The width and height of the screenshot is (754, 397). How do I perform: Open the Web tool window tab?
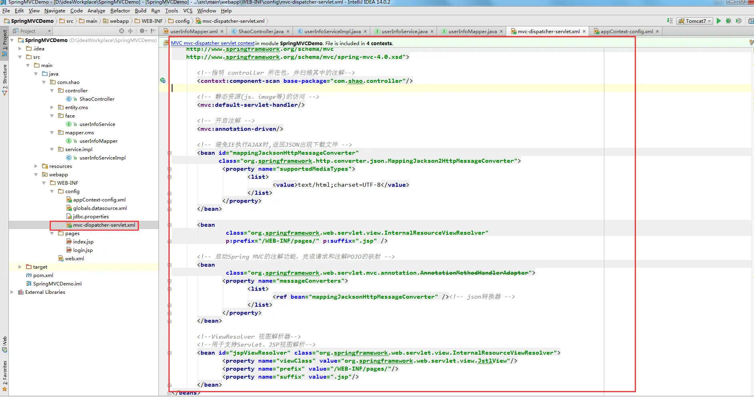tap(4, 344)
